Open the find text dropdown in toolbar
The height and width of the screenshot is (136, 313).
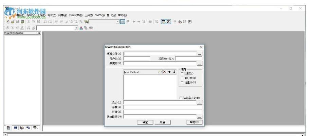pyautogui.click(x=118, y=21)
